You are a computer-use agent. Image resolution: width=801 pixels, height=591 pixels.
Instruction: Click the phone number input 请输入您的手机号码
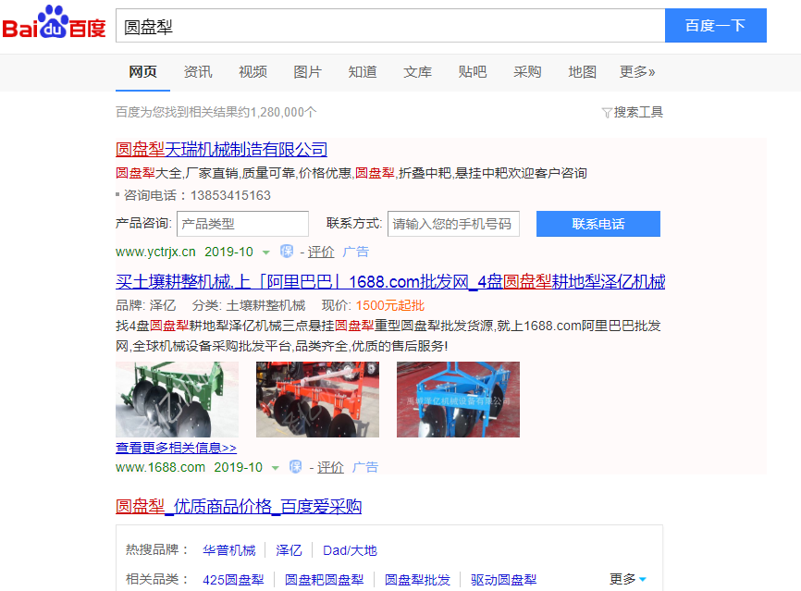(x=453, y=224)
